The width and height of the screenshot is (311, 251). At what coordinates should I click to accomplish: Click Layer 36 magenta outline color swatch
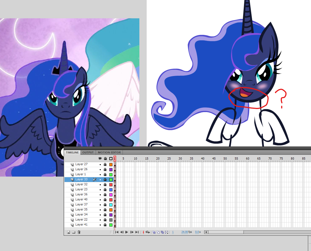click(x=111, y=195)
